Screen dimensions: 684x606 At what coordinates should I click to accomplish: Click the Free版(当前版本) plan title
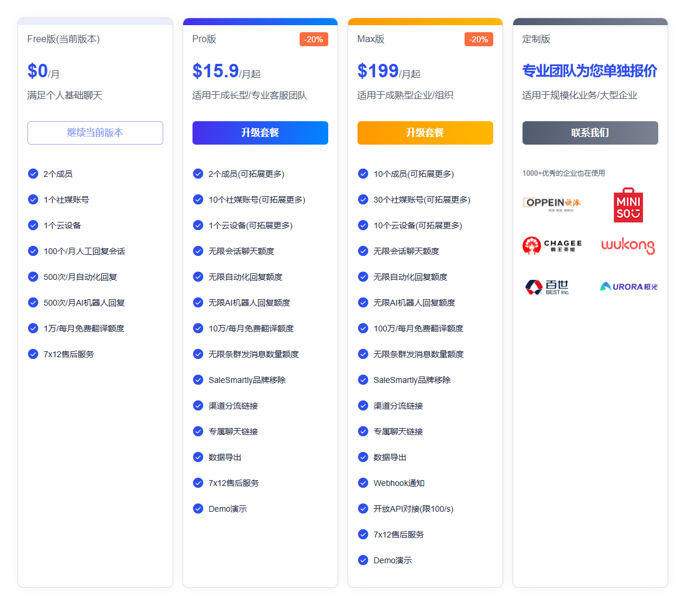click(x=64, y=39)
